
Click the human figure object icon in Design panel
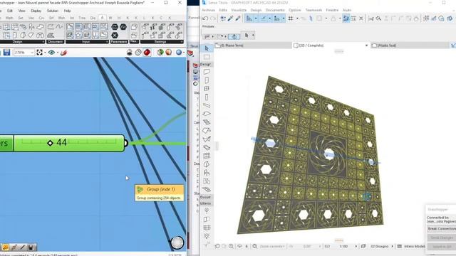coord(31,27)
